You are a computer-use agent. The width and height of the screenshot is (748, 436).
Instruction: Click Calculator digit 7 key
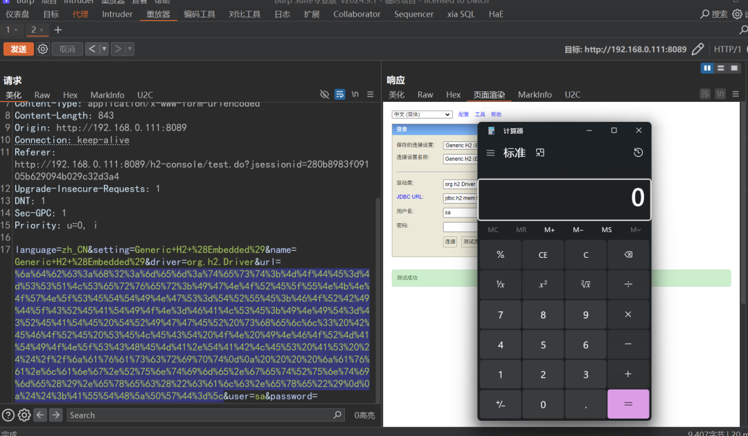(x=501, y=314)
